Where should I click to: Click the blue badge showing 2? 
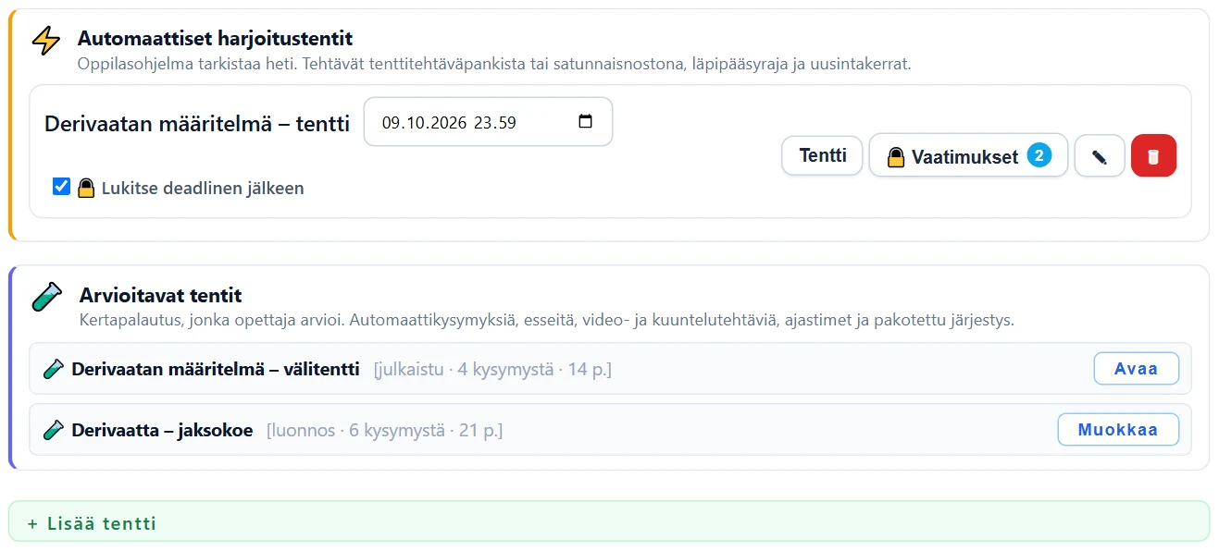pos(1039,155)
